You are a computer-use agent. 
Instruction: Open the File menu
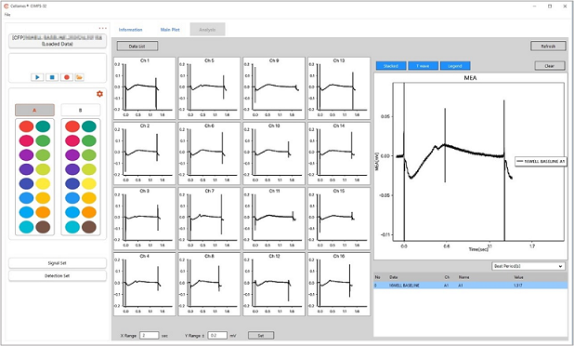[x=7, y=15]
